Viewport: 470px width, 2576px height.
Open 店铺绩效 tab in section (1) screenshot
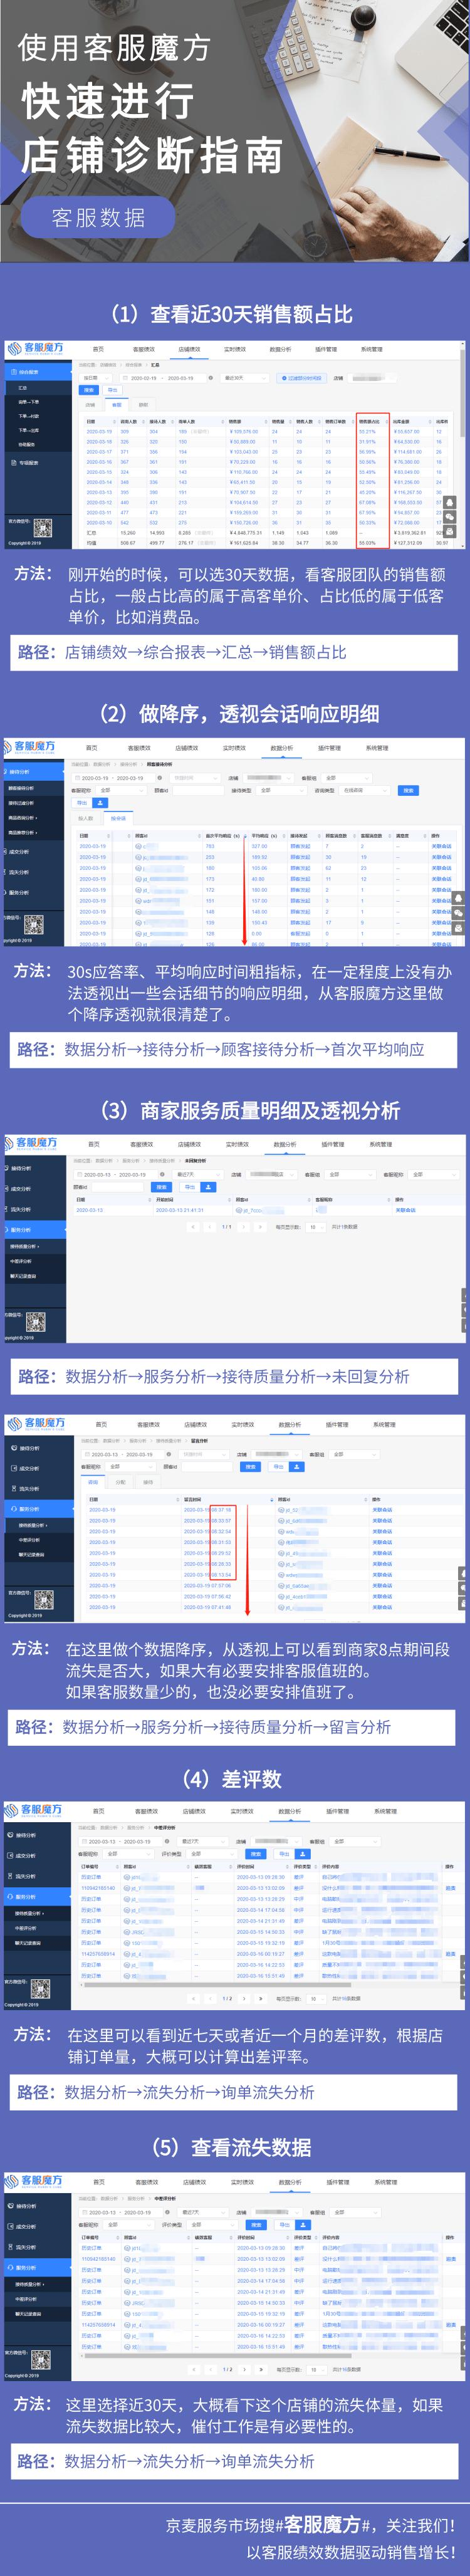click(x=190, y=350)
